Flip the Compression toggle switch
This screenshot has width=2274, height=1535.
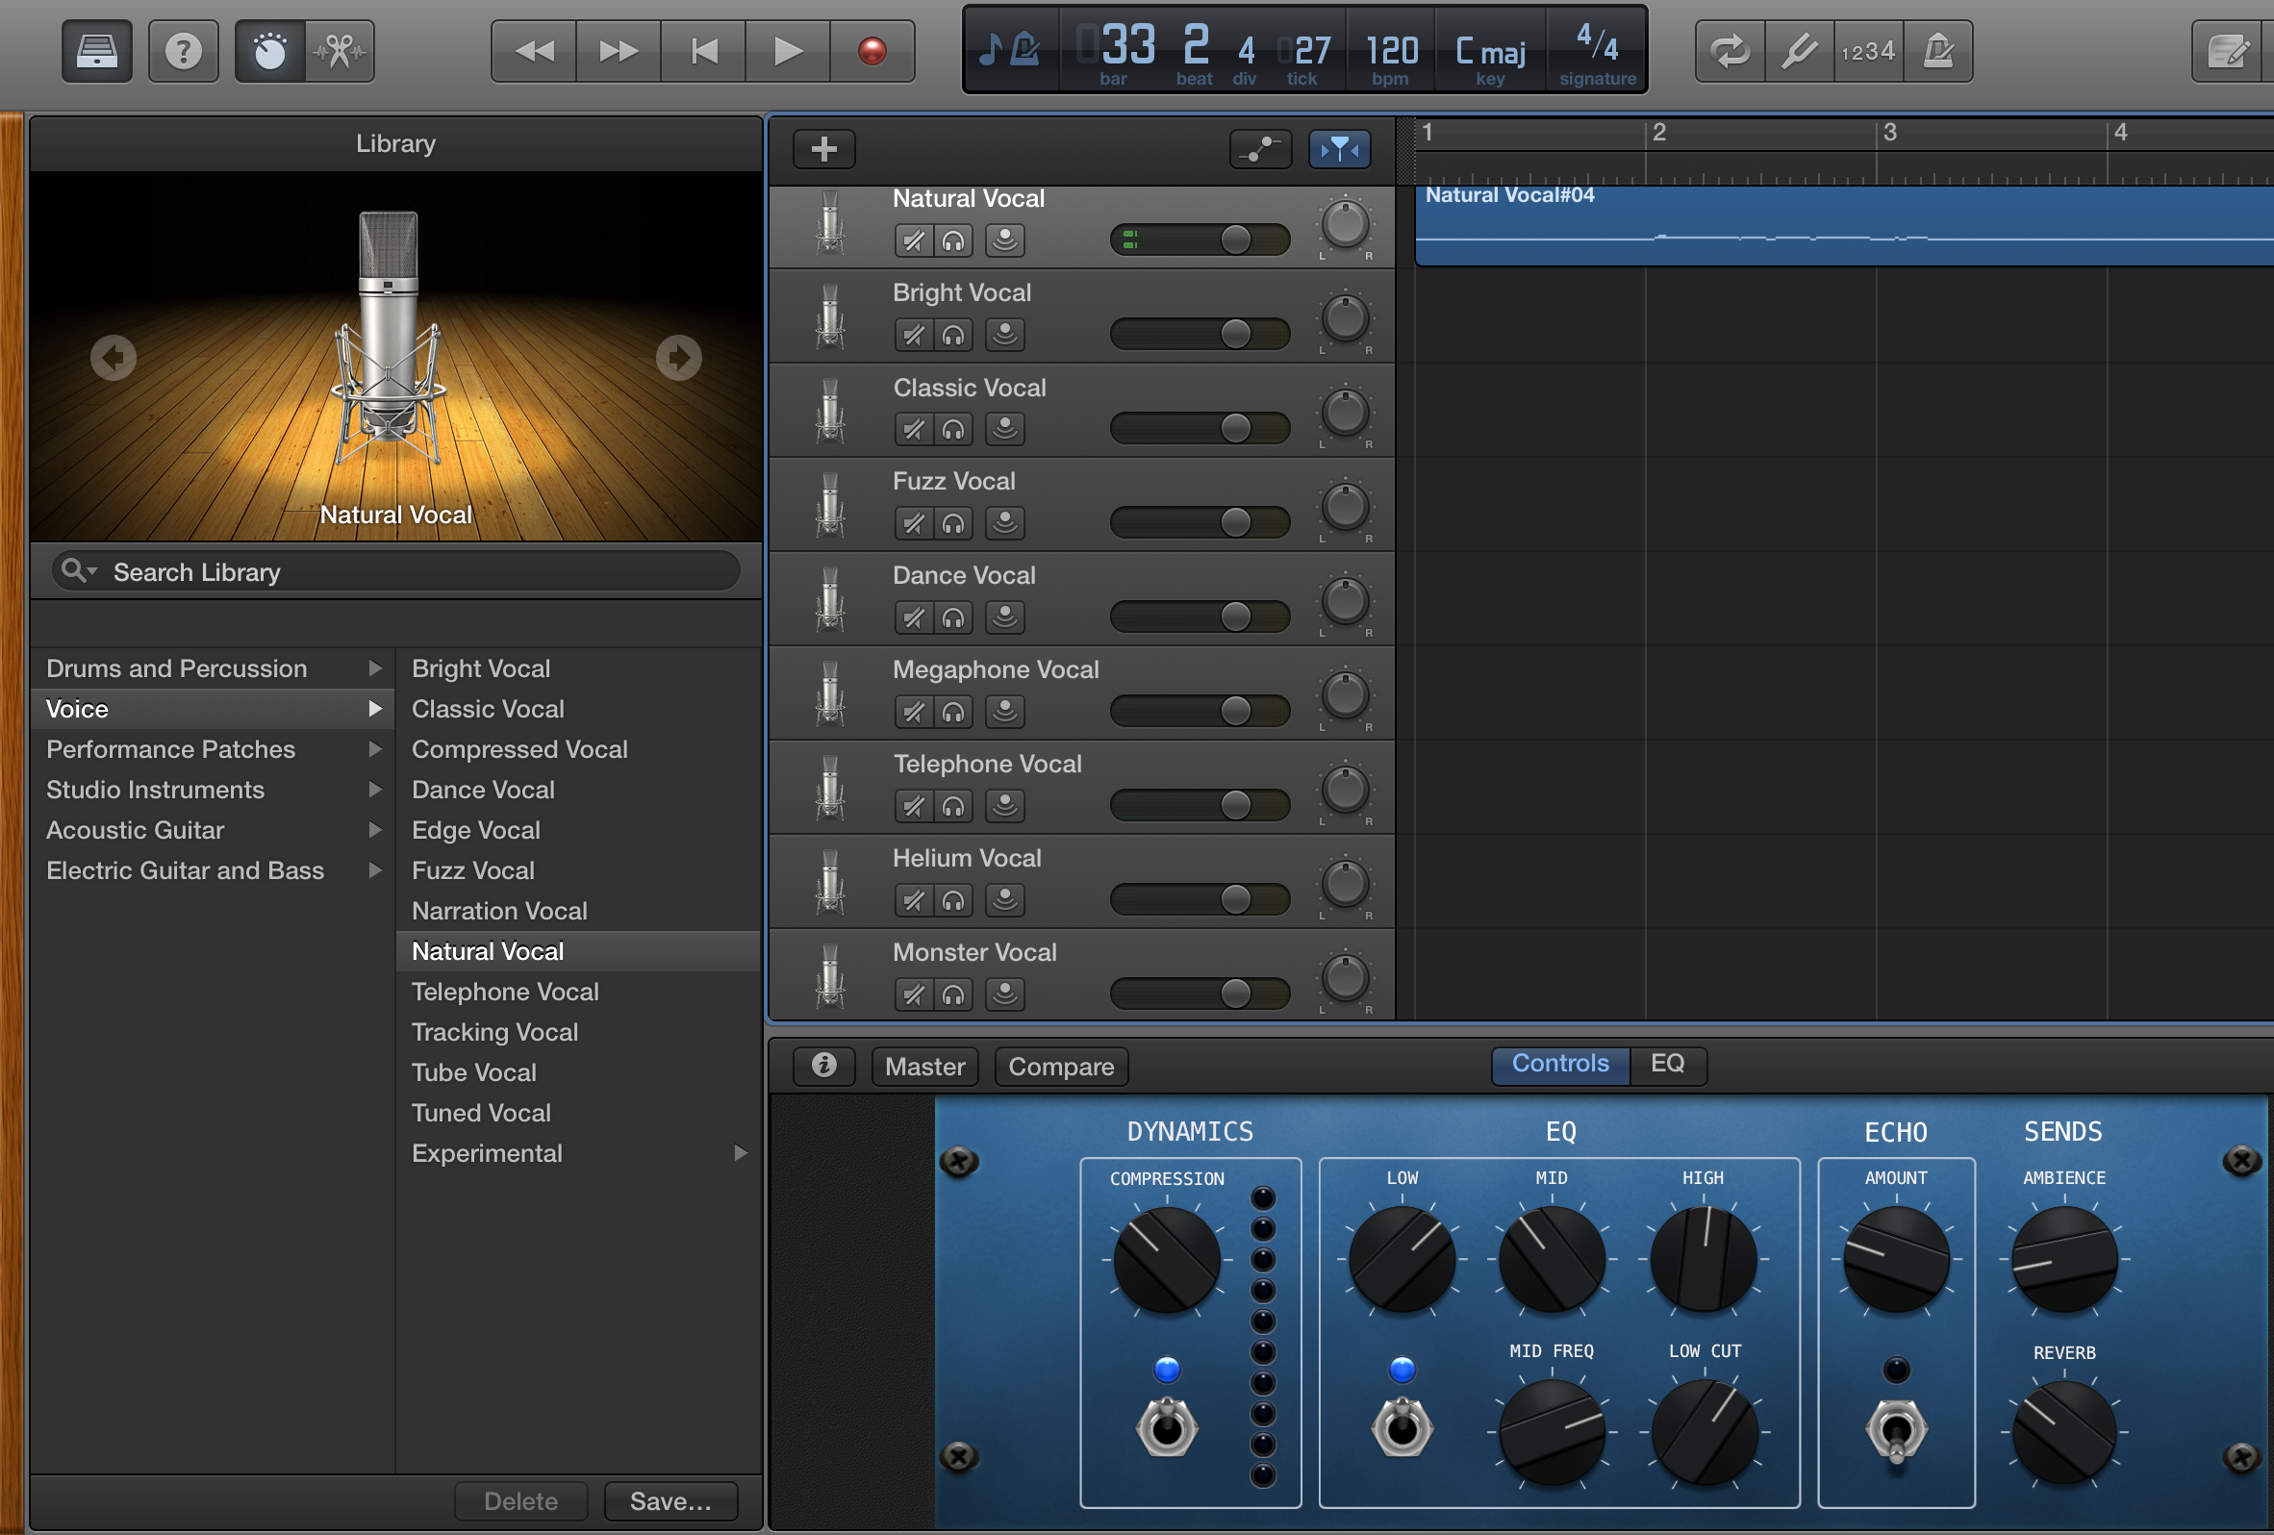coord(1167,1427)
